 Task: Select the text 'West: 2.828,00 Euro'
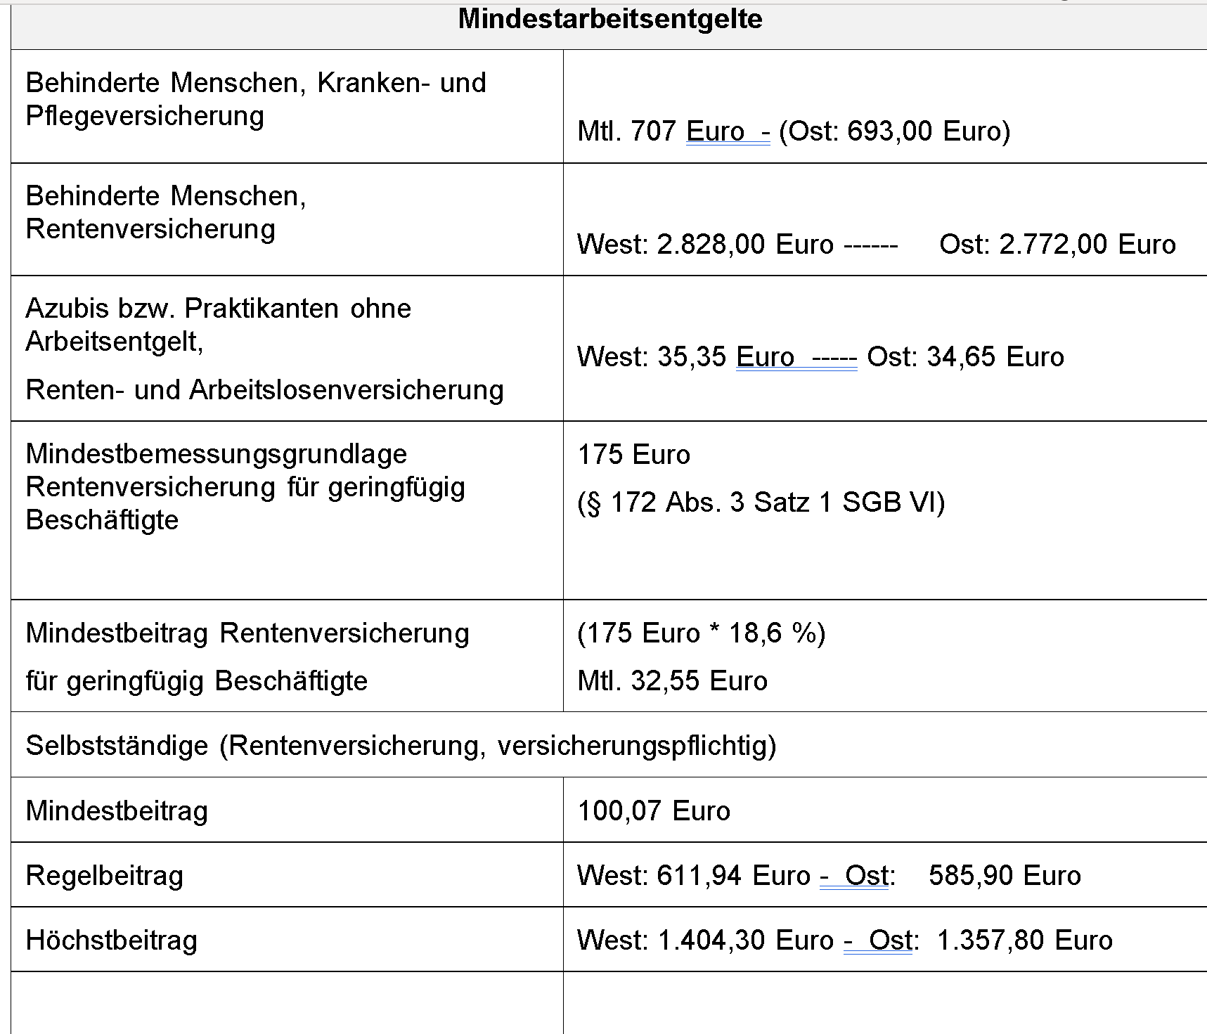[705, 245]
